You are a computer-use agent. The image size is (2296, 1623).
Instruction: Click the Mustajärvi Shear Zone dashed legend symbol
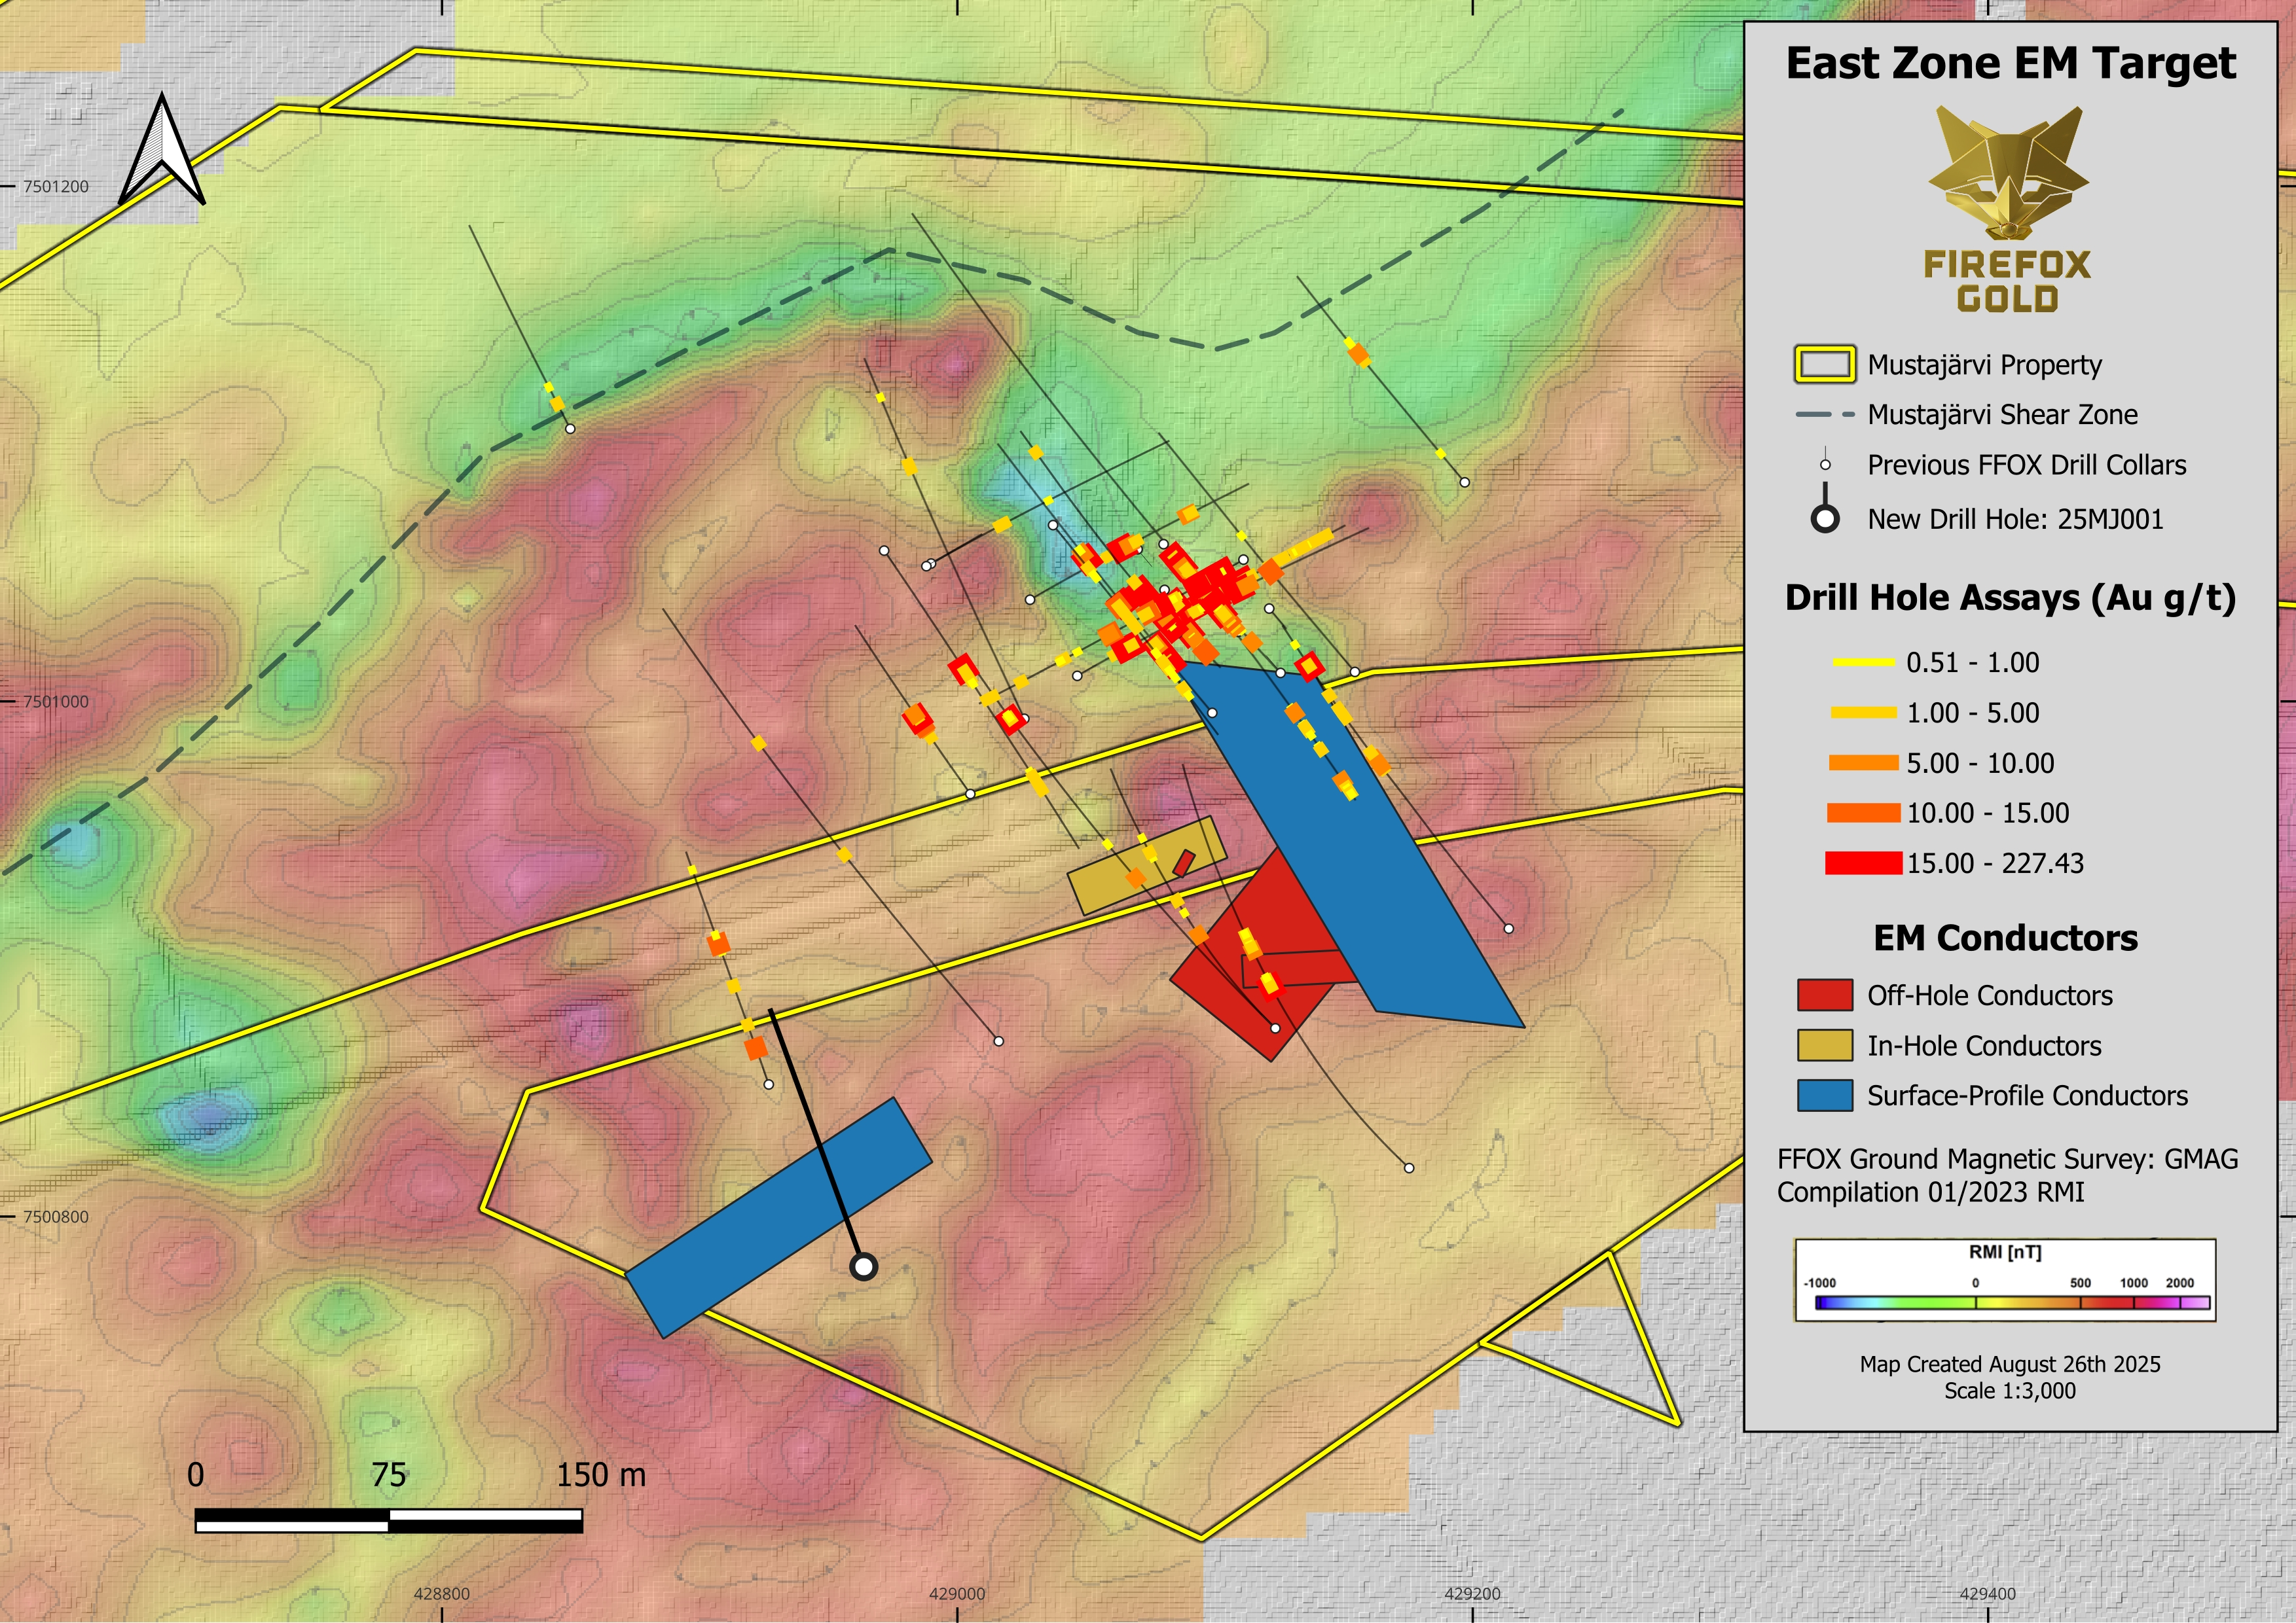click(x=1824, y=415)
